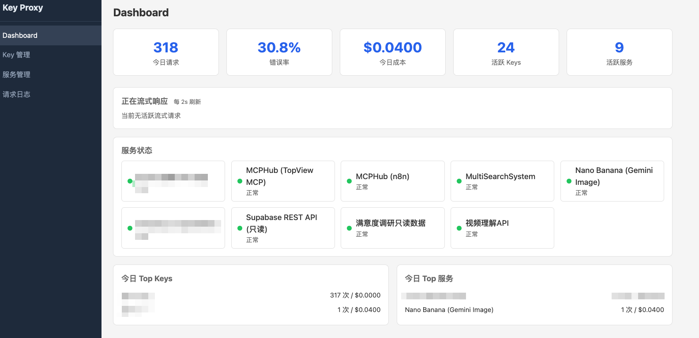Select the MultiSearchSystem service card
The image size is (699, 338).
(502, 181)
